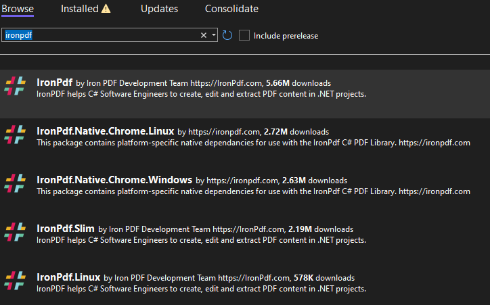Open the Consolidate tab
490x305 pixels.
(x=231, y=9)
